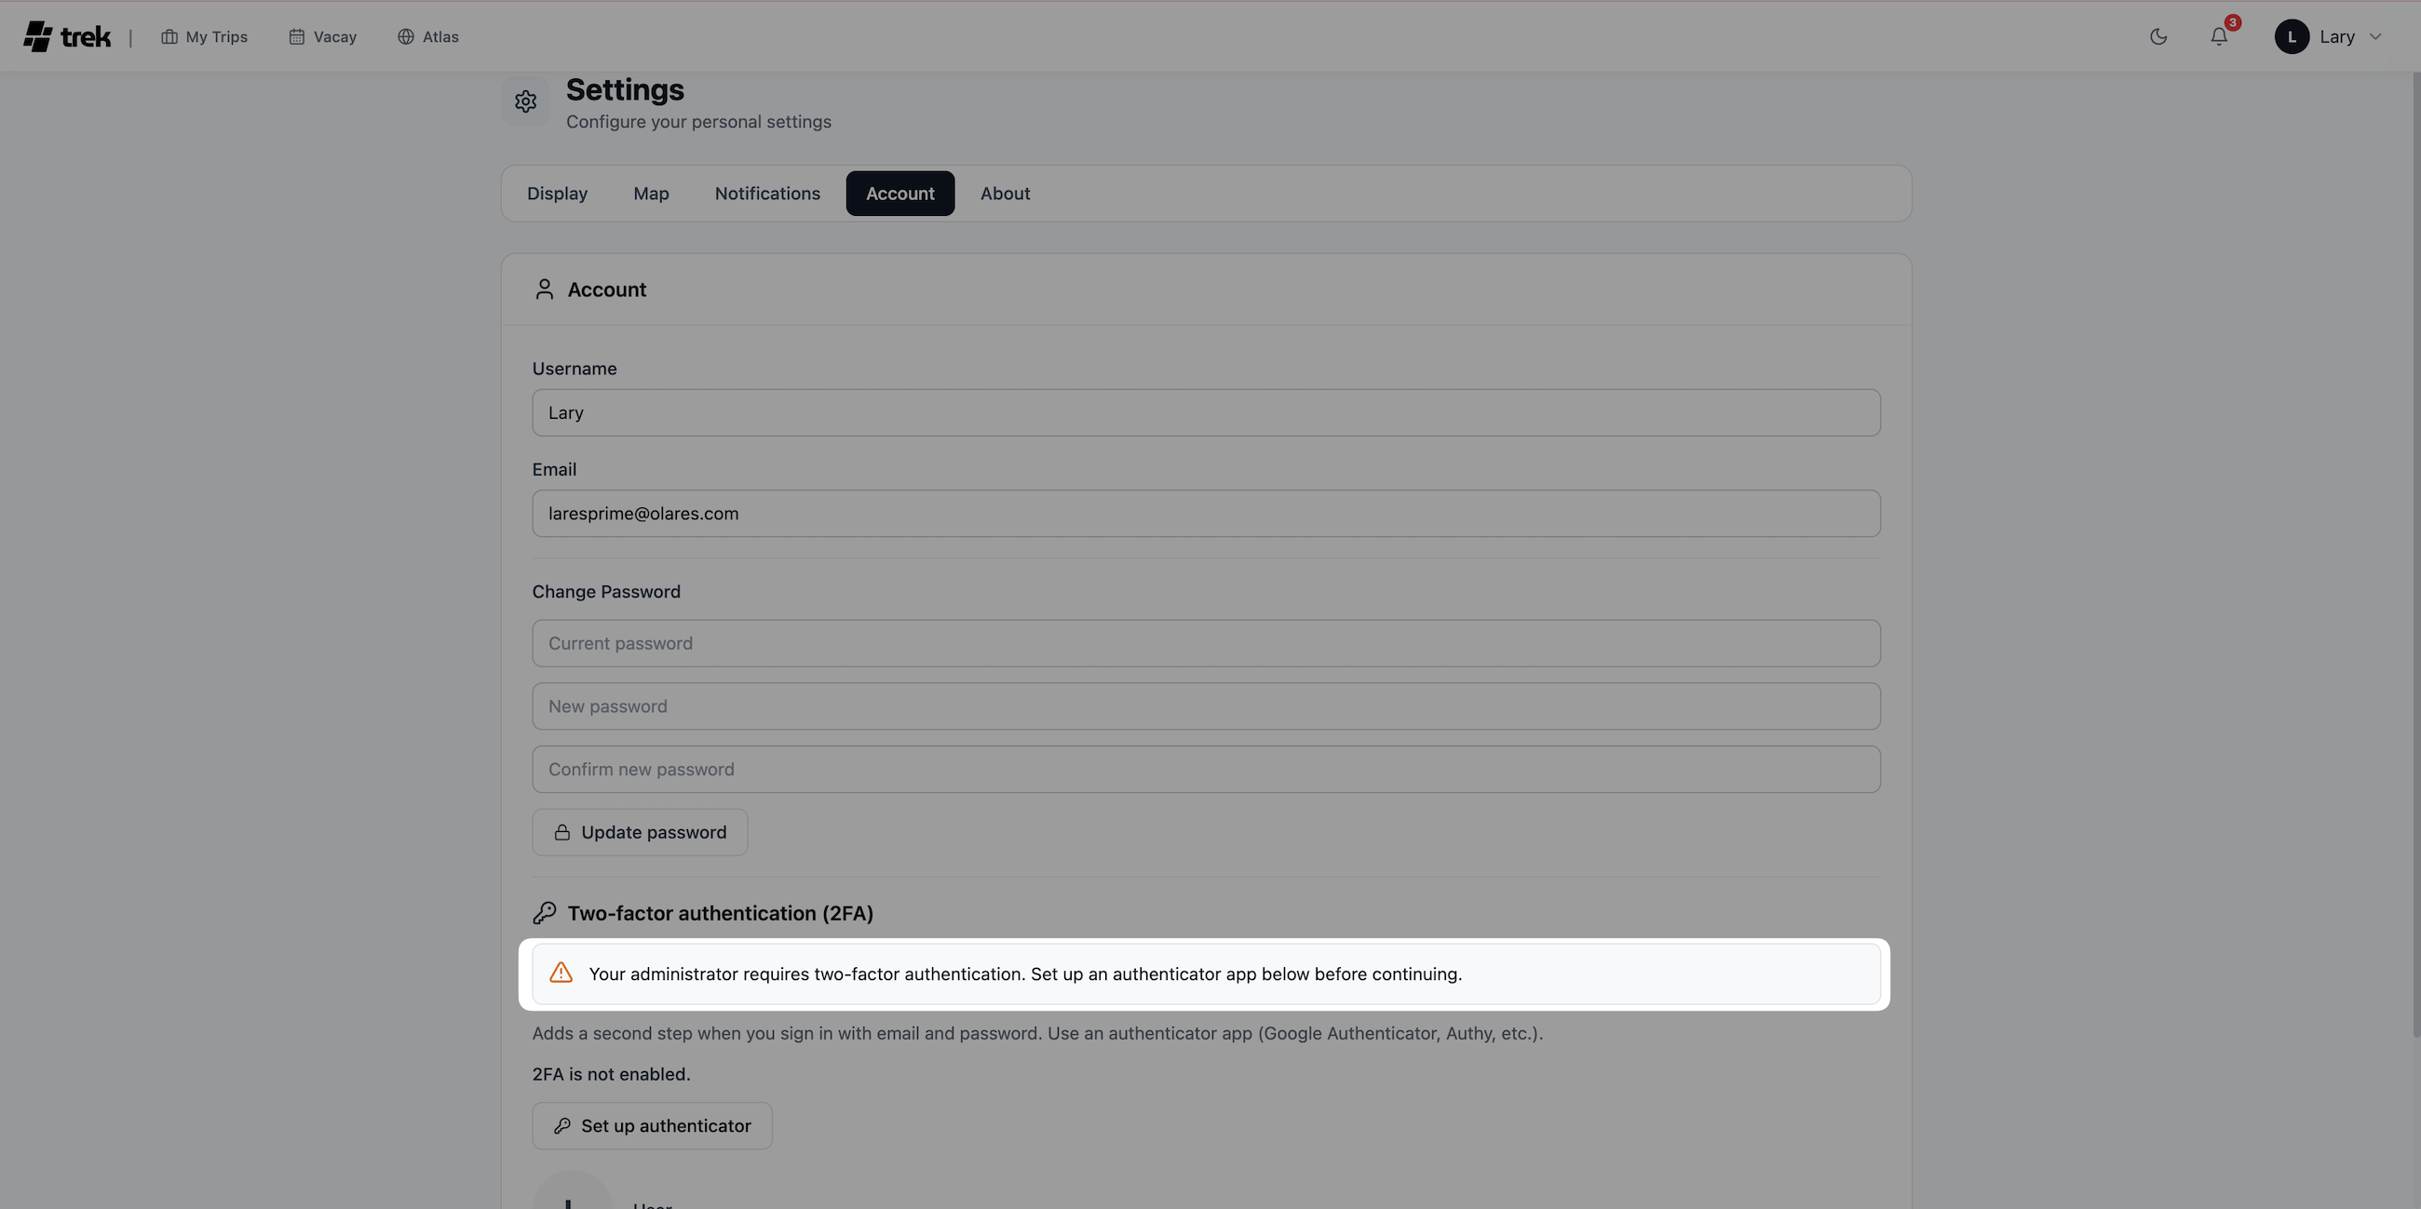Open notifications via the bell icon
The width and height of the screenshot is (2421, 1209).
(2219, 36)
